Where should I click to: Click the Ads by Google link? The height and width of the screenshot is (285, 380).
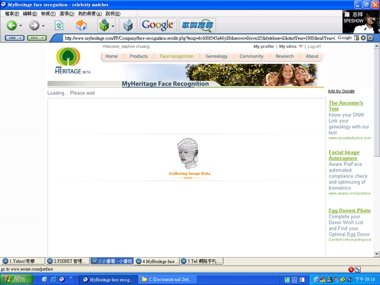point(341,91)
